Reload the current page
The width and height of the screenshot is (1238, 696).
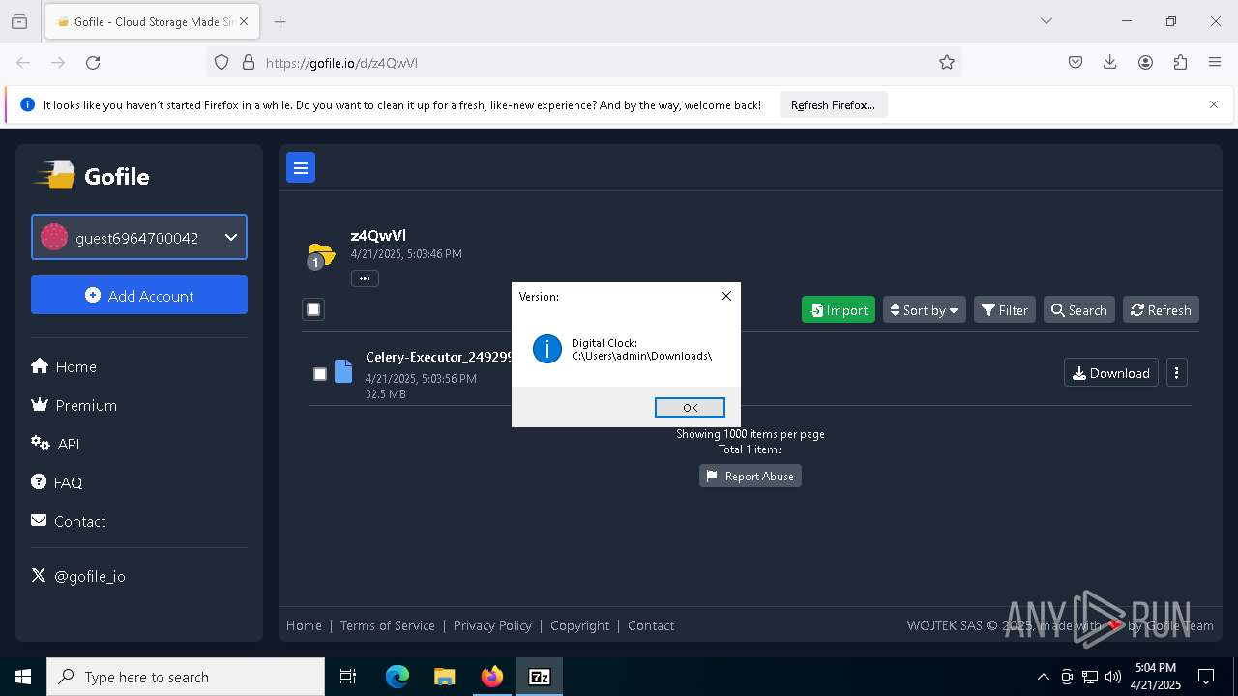pos(93,62)
